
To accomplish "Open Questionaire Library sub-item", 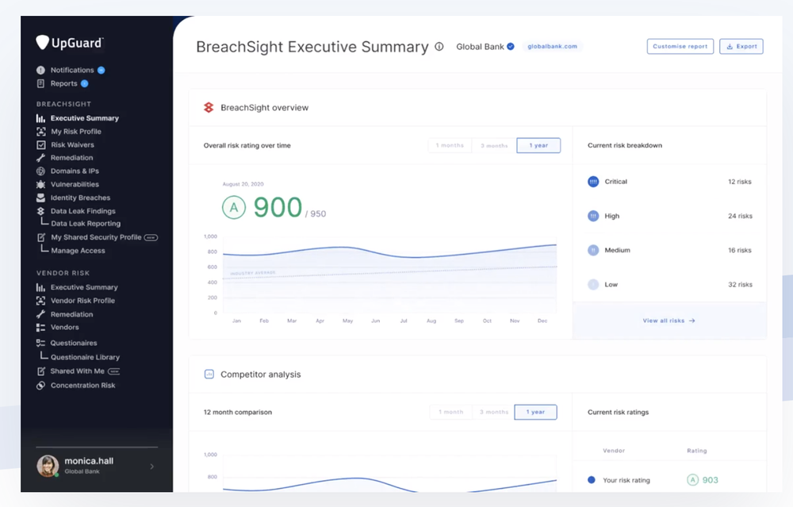I will click(x=85, y=357).
